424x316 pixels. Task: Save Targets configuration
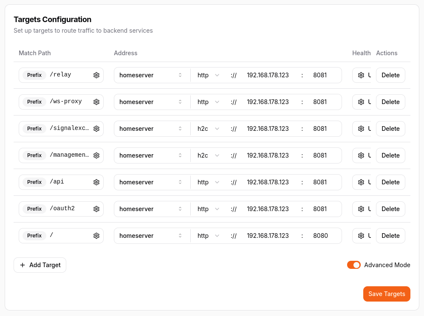tap(386, 294)
